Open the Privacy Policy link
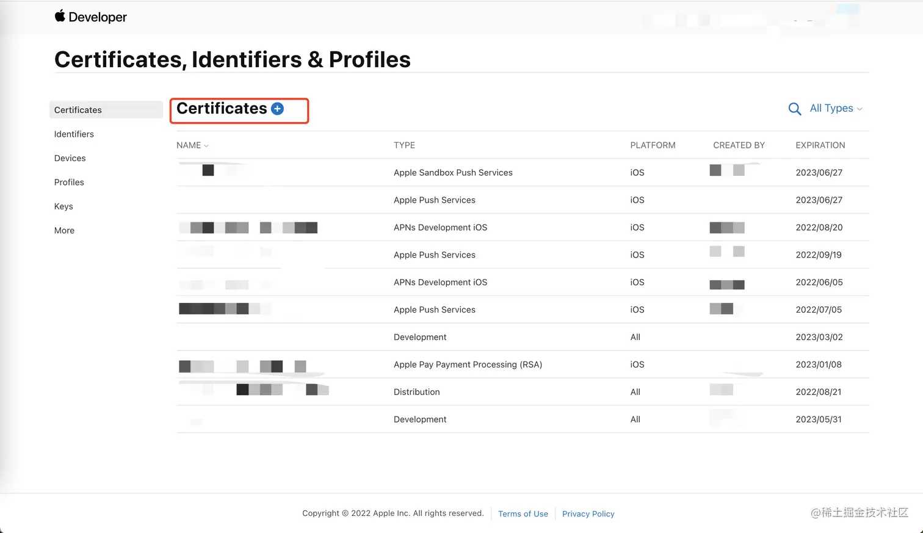Viewport: 923px width, 533px height. coord(588,514)
